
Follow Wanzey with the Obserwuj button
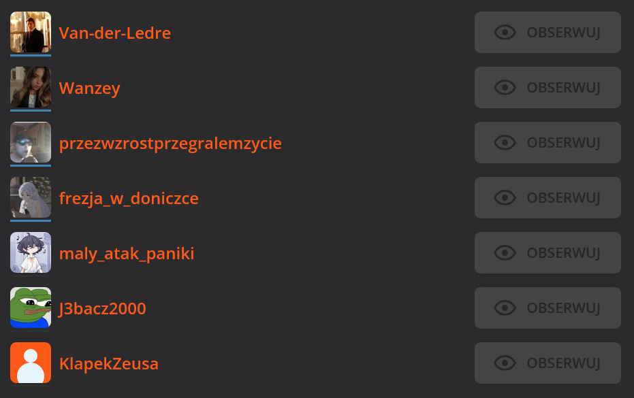[x=548, y=87]
